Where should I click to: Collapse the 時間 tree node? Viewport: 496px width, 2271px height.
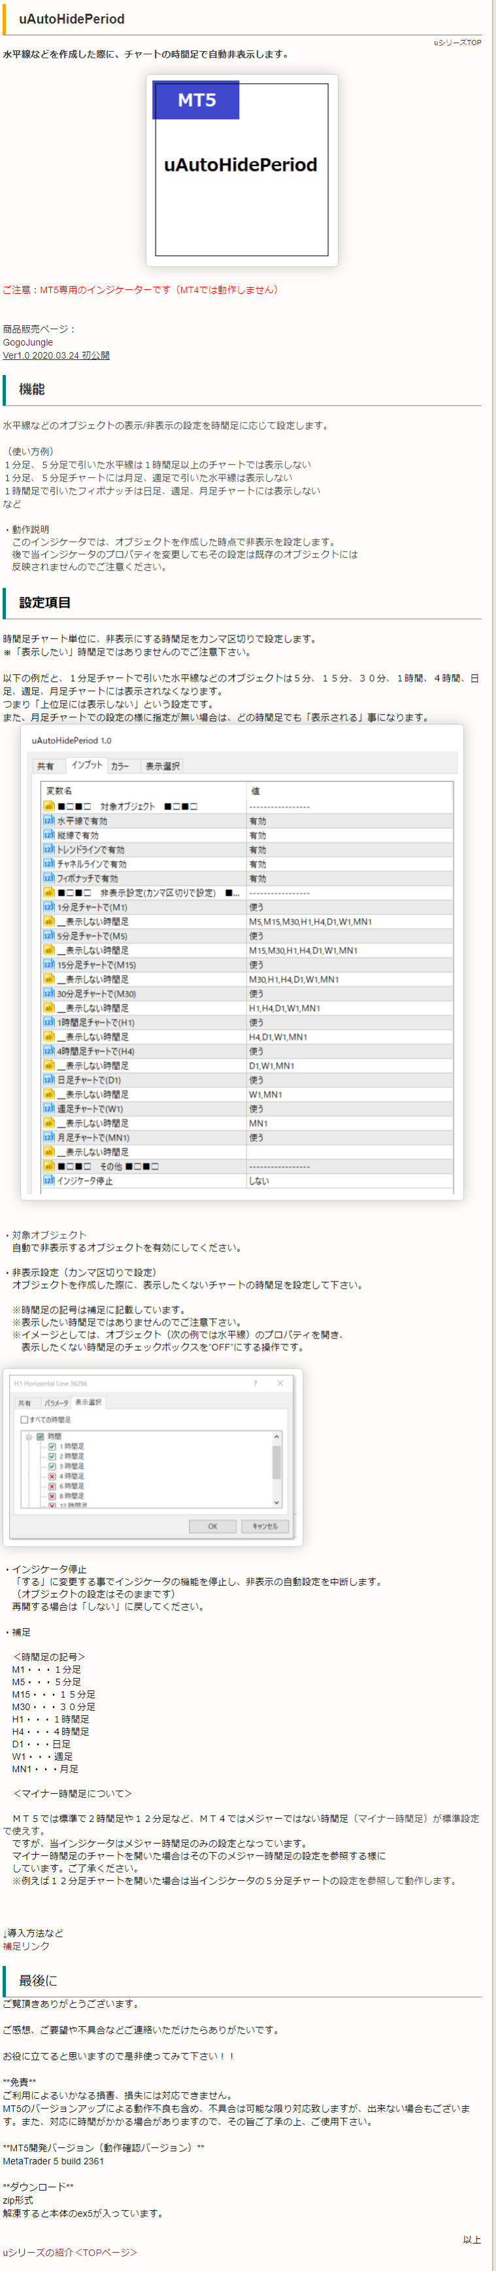point(29,1437)
